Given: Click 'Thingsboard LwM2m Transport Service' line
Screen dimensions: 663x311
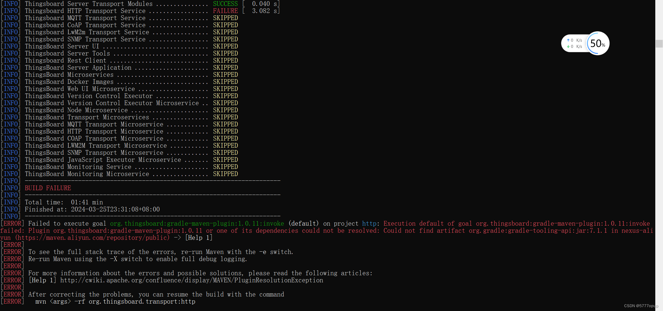Looking at the screenshot, I should tap(119, 32).
